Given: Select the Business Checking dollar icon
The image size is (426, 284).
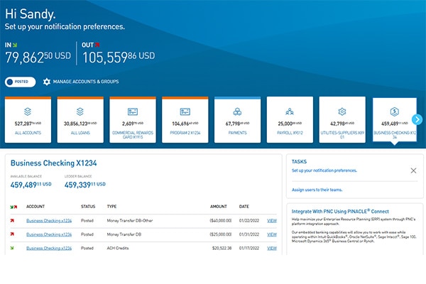Looking at the screenshot, I should pyautogui.click(x=394, y=111).
